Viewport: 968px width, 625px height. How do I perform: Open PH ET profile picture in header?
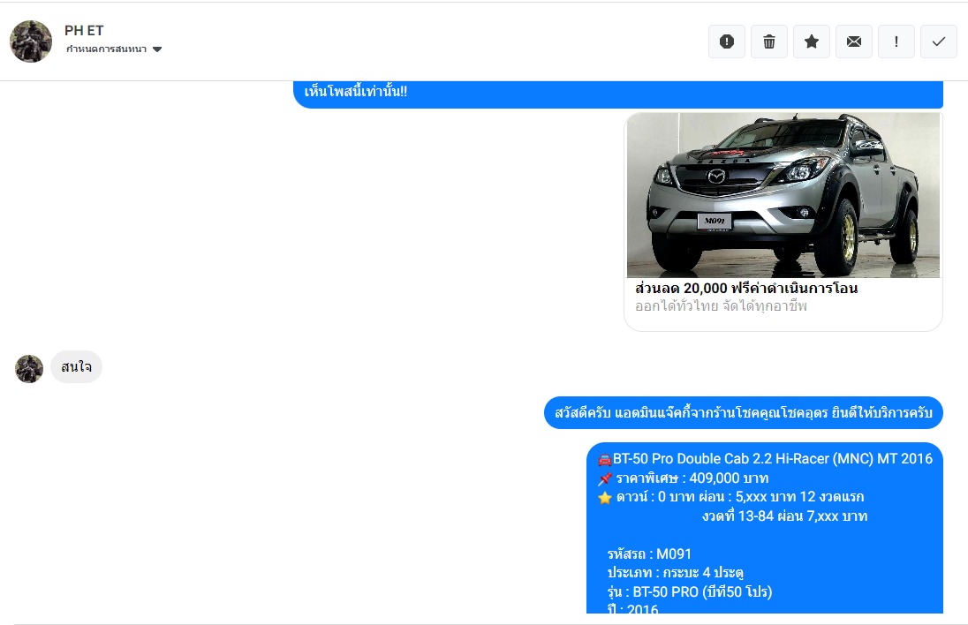tap(31, 41)
